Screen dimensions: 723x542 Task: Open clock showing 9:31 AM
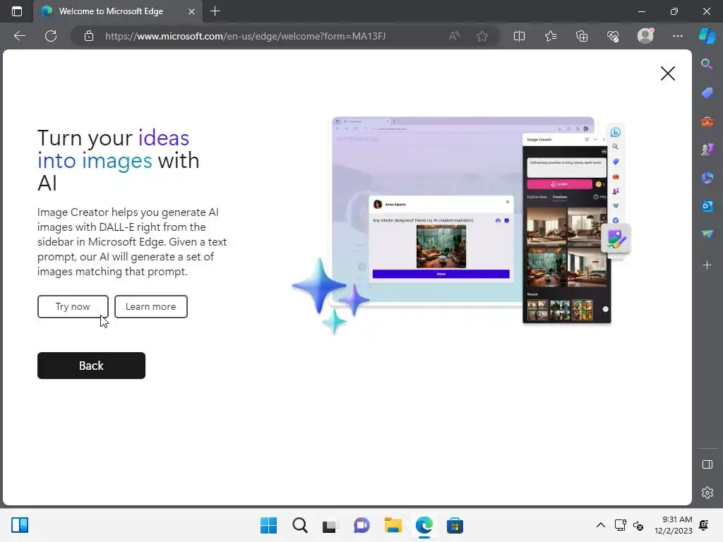tap(673, 525)
